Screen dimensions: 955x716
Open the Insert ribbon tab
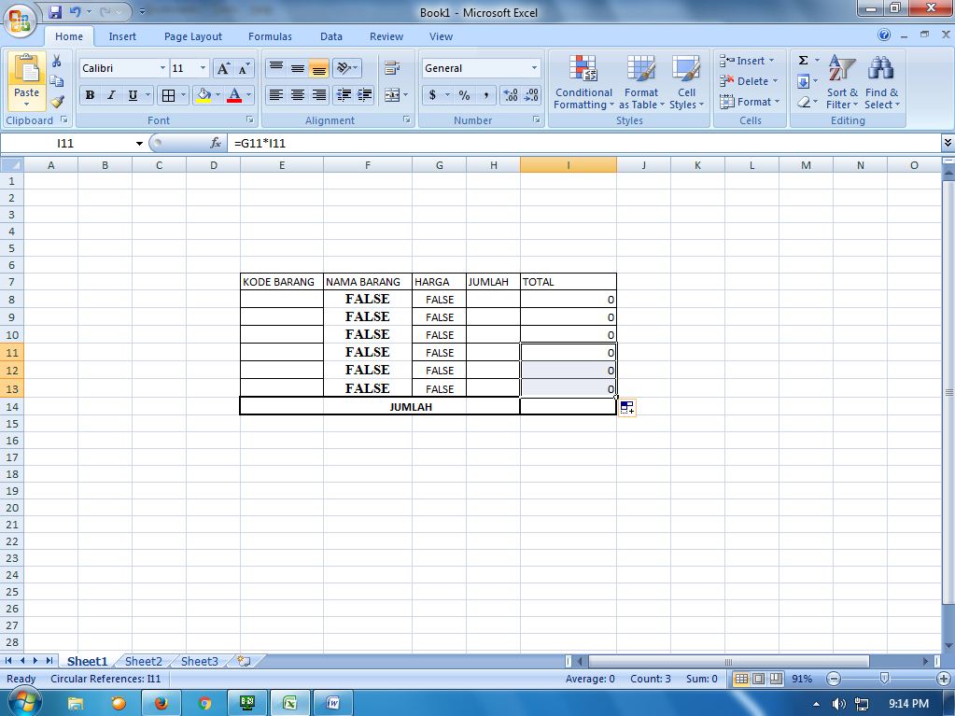pyautogui.click(x=122, y=36)
